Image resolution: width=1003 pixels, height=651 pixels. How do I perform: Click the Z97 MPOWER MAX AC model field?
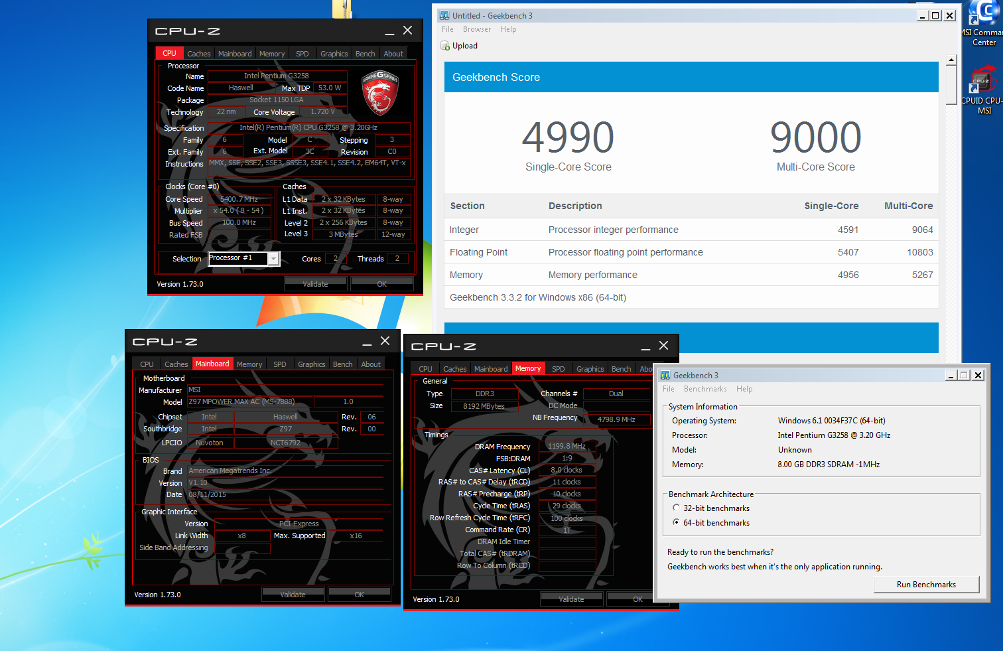click(250, 401)
